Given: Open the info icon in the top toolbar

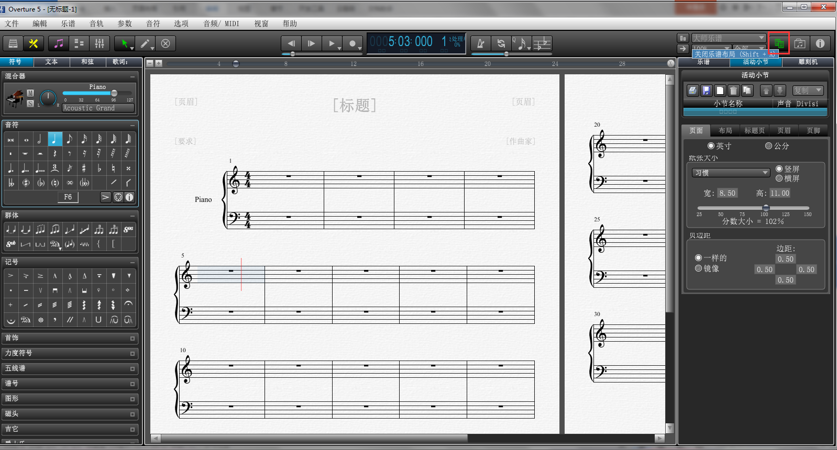Looking at the screenshot, I should [820, 43].
